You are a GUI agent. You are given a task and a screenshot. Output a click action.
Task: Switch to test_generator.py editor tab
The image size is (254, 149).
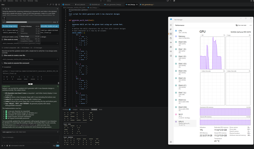click(x=147, y=4)
